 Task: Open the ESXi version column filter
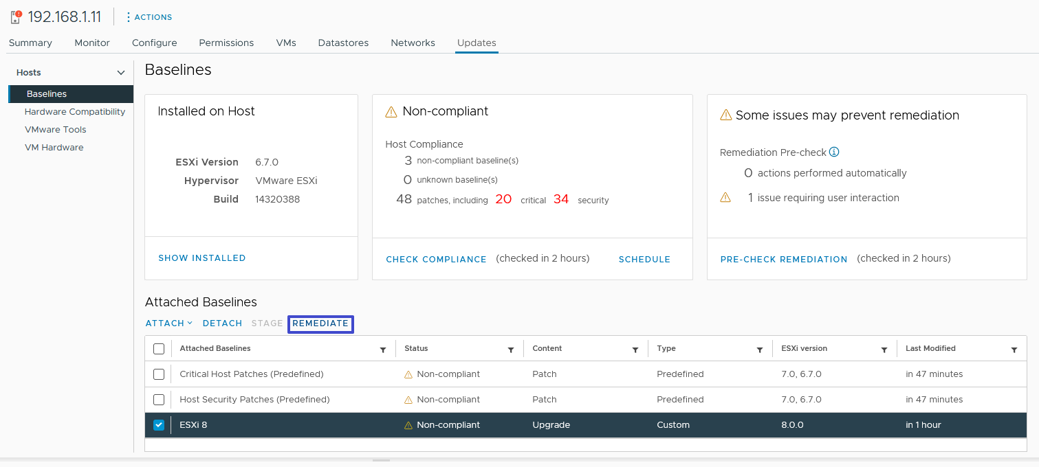[884, 350]
